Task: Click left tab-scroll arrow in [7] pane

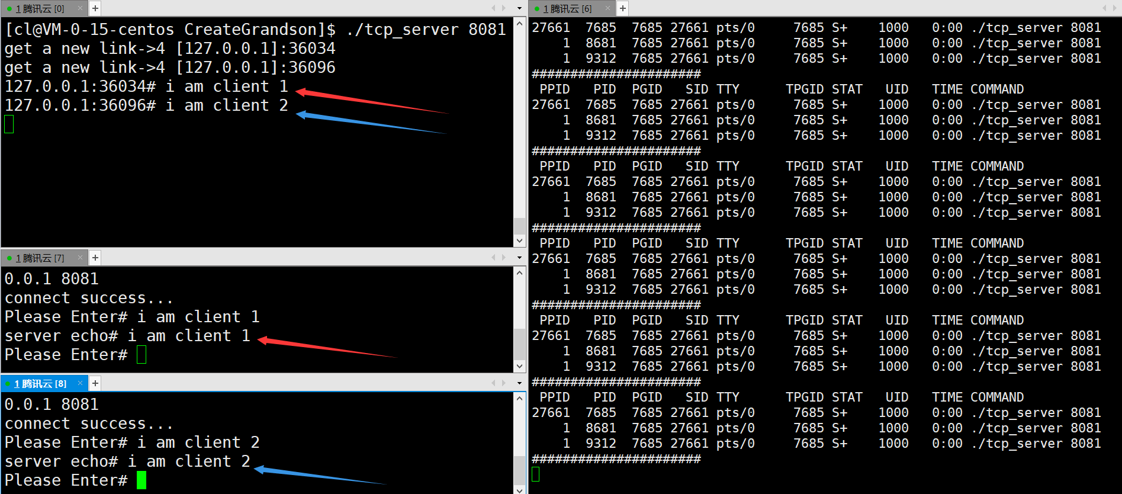Action: (x=493, y=258)
